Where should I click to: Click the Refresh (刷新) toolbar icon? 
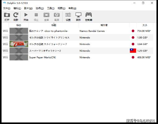pos(16,16)
